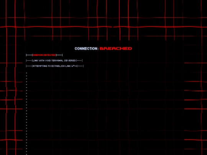
Task: Click the red 'BREACHED' status text
Action: pyautogui.click(x=116, y=49)
